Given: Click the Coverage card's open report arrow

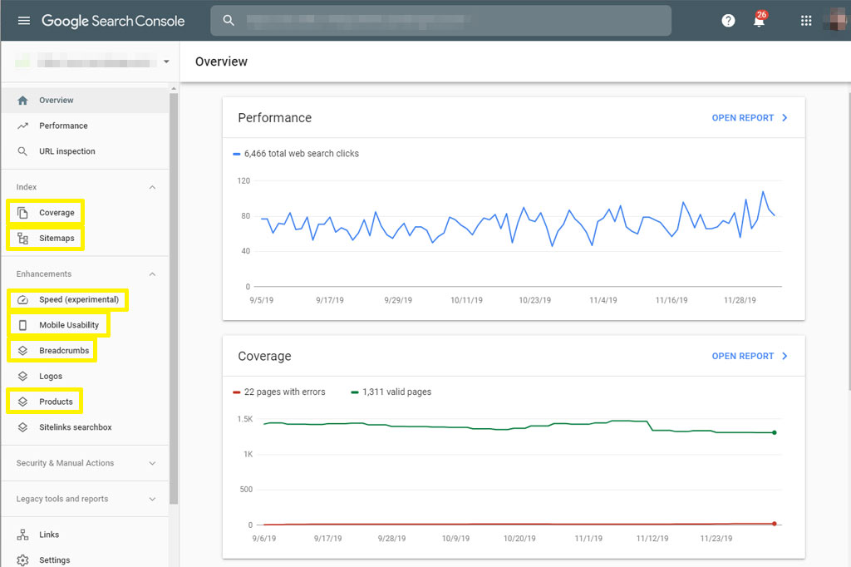Looking at the screenshot, I should 785,357.
